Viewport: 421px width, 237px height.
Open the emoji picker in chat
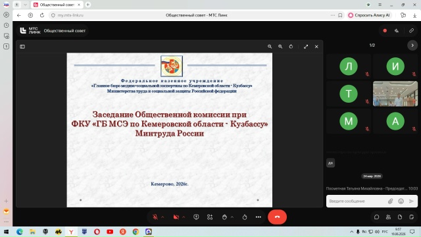[401, 201]
